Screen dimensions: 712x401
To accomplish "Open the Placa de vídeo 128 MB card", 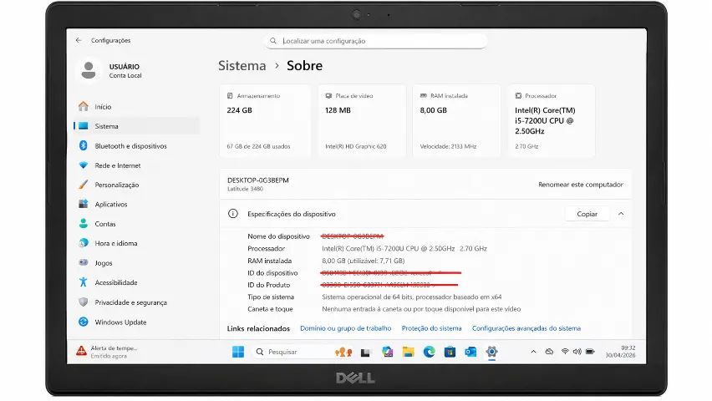I will click(x=362, y=121).
